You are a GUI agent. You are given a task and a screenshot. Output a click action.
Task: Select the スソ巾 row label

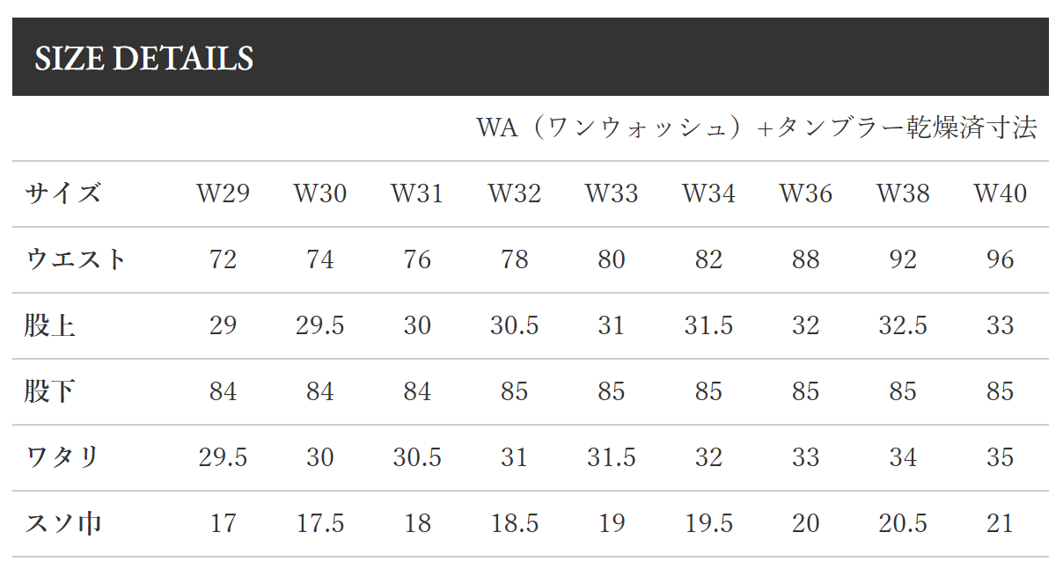point(62,523)
